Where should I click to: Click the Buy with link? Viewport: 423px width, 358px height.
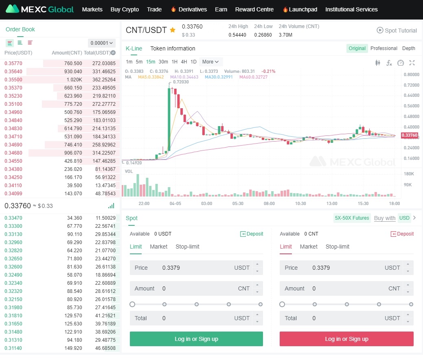[x=385, y=218]
